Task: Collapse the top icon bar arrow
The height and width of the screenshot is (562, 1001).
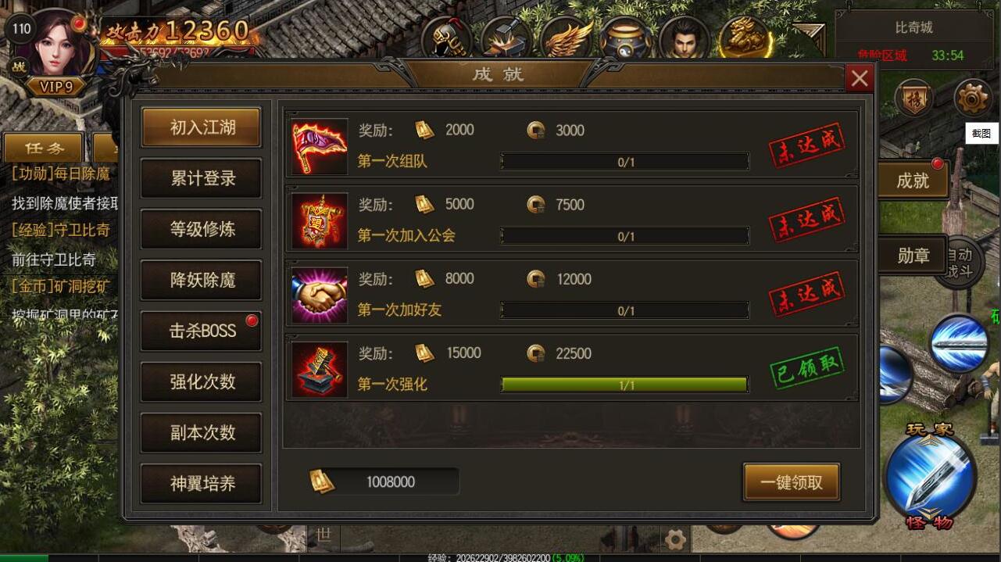Action: coord(807,36)
